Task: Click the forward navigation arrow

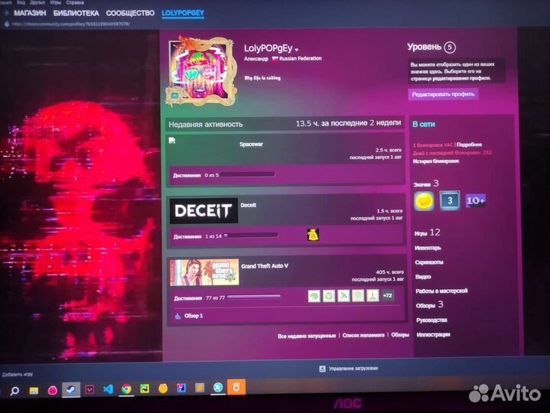Action: click(x=6, y=13)
